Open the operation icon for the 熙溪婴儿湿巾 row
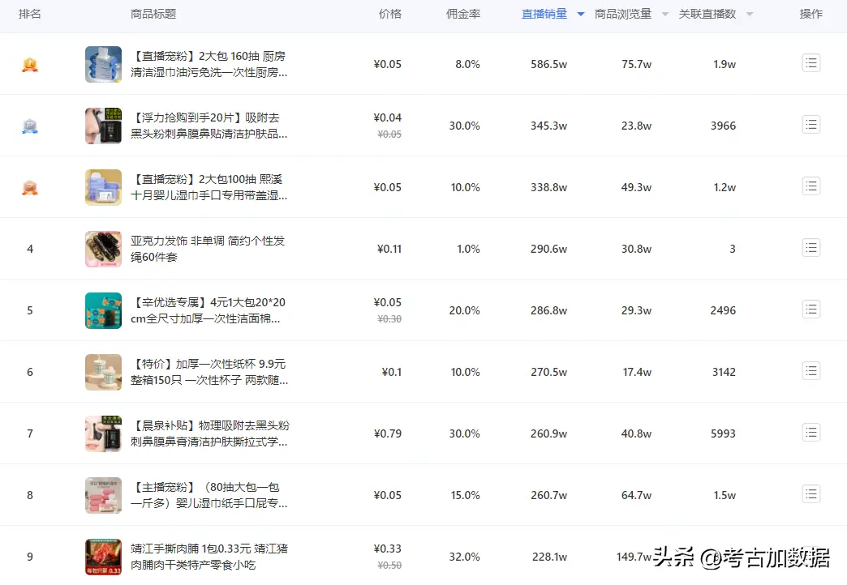Viewport: 847px width, 585px height. (810, 186)
